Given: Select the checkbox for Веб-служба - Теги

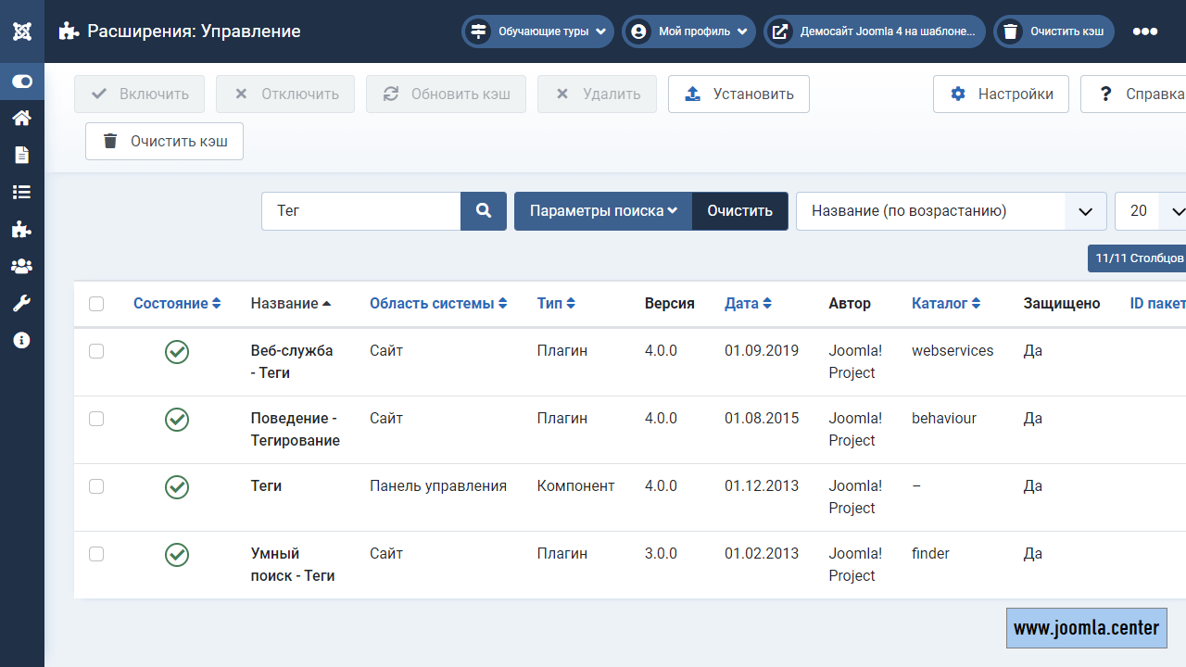Looking at the screenshot, I should tap(96, 351).
